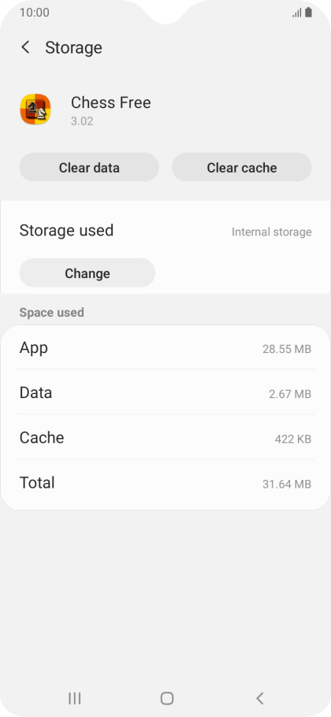Tap the battery icon in status bar
This screenshot has height=717, width=331.
click(x=309, y=13)
